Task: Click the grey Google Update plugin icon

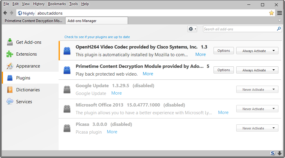Action: 67,90
